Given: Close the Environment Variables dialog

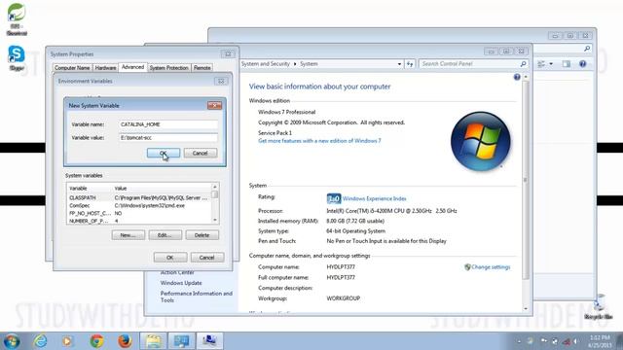Looking at the screenshot, I should click(221, 81).
